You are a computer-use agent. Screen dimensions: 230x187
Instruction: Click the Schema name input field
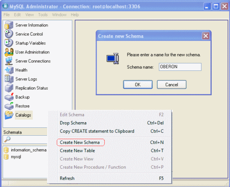[180, 67]
